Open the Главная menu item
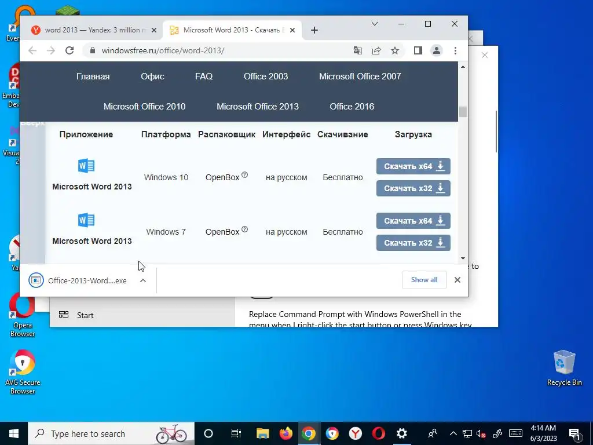This screenshot has height=445, width=593. pos(93,76)
